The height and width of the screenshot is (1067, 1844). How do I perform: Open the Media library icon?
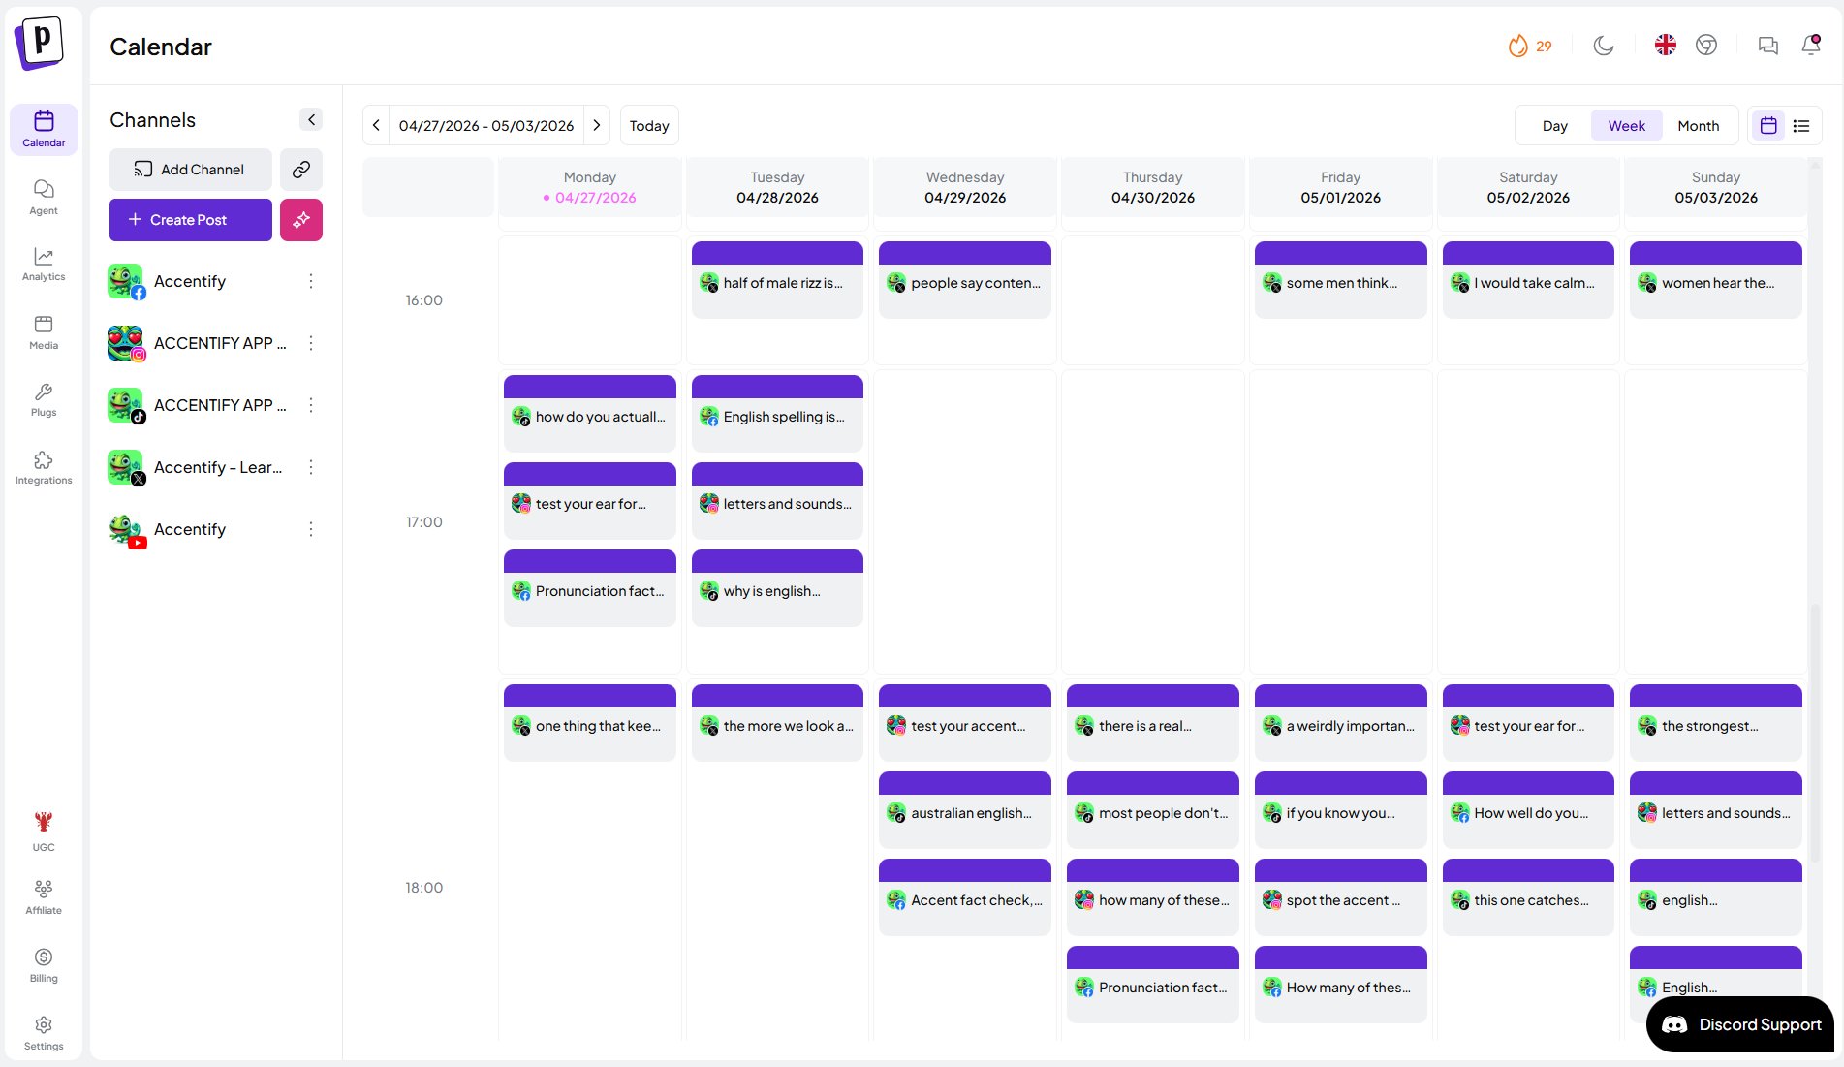pyautogui.click(x=44, y=331)
